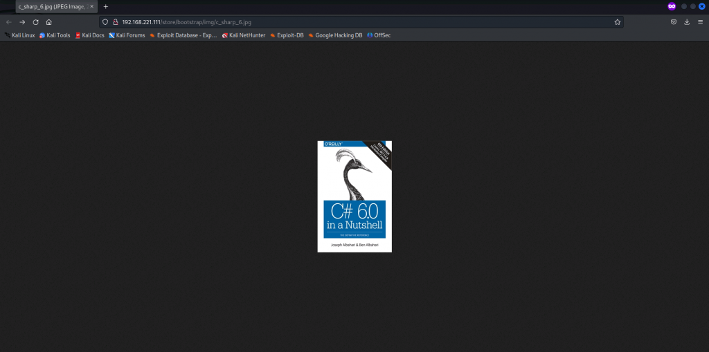Open a new tab with plus button
Viewport: 709px width, 352px height.
(x=106, y=7)
